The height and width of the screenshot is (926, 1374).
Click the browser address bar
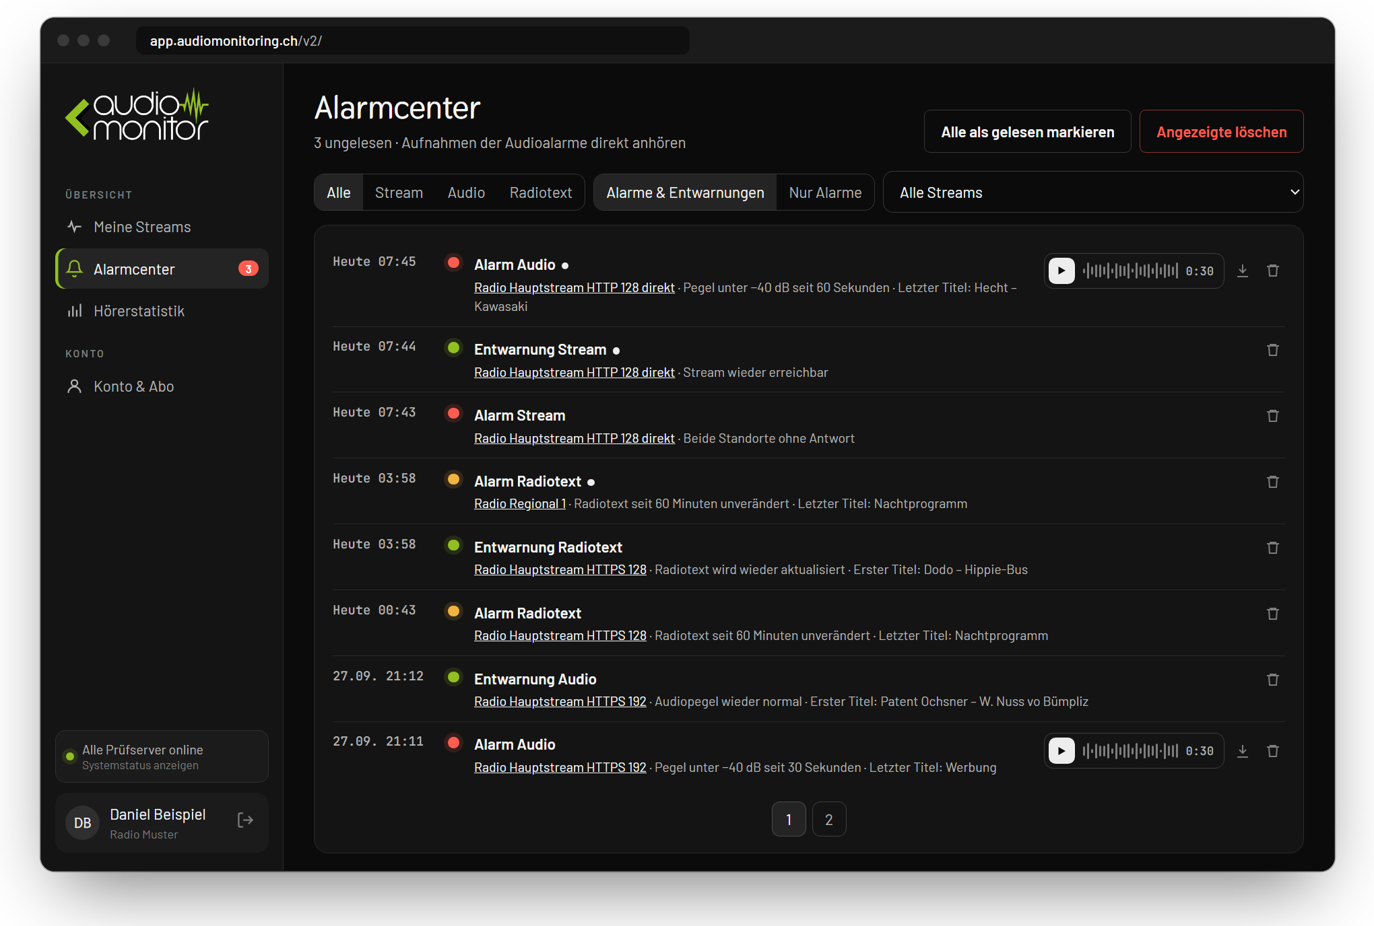click(413, 41)
